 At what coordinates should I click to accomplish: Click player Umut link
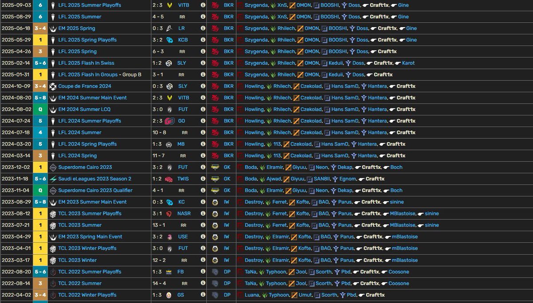304,295
